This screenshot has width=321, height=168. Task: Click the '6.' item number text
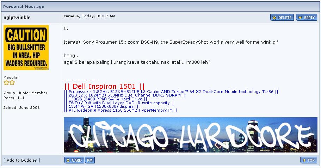tap(66, 29)
